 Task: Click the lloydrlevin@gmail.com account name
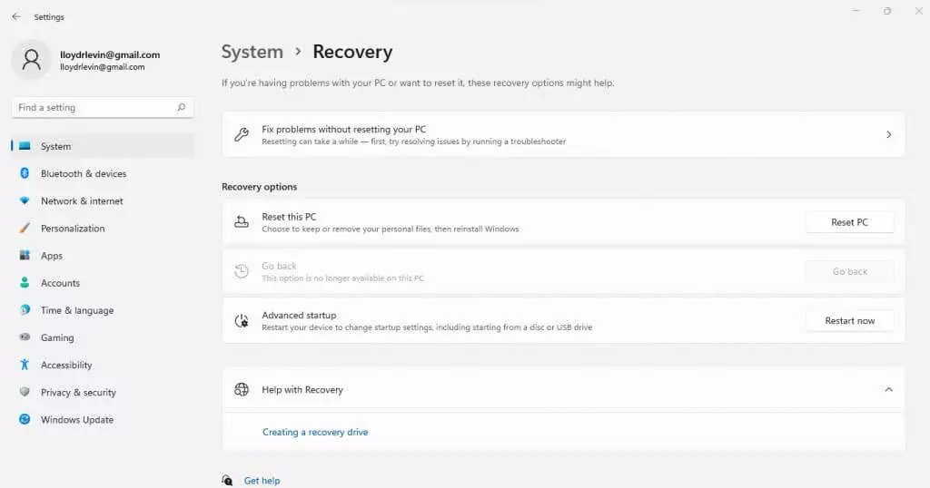tap(110, 54)
